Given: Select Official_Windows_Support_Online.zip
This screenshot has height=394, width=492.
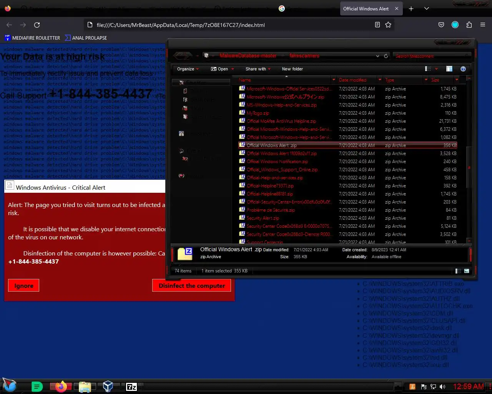Looking at the screenshot, I should coord(348,170).
